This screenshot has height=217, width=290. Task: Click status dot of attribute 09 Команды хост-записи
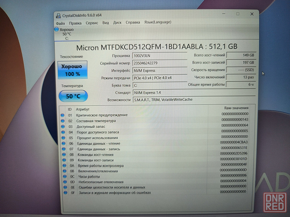(64, 160)
